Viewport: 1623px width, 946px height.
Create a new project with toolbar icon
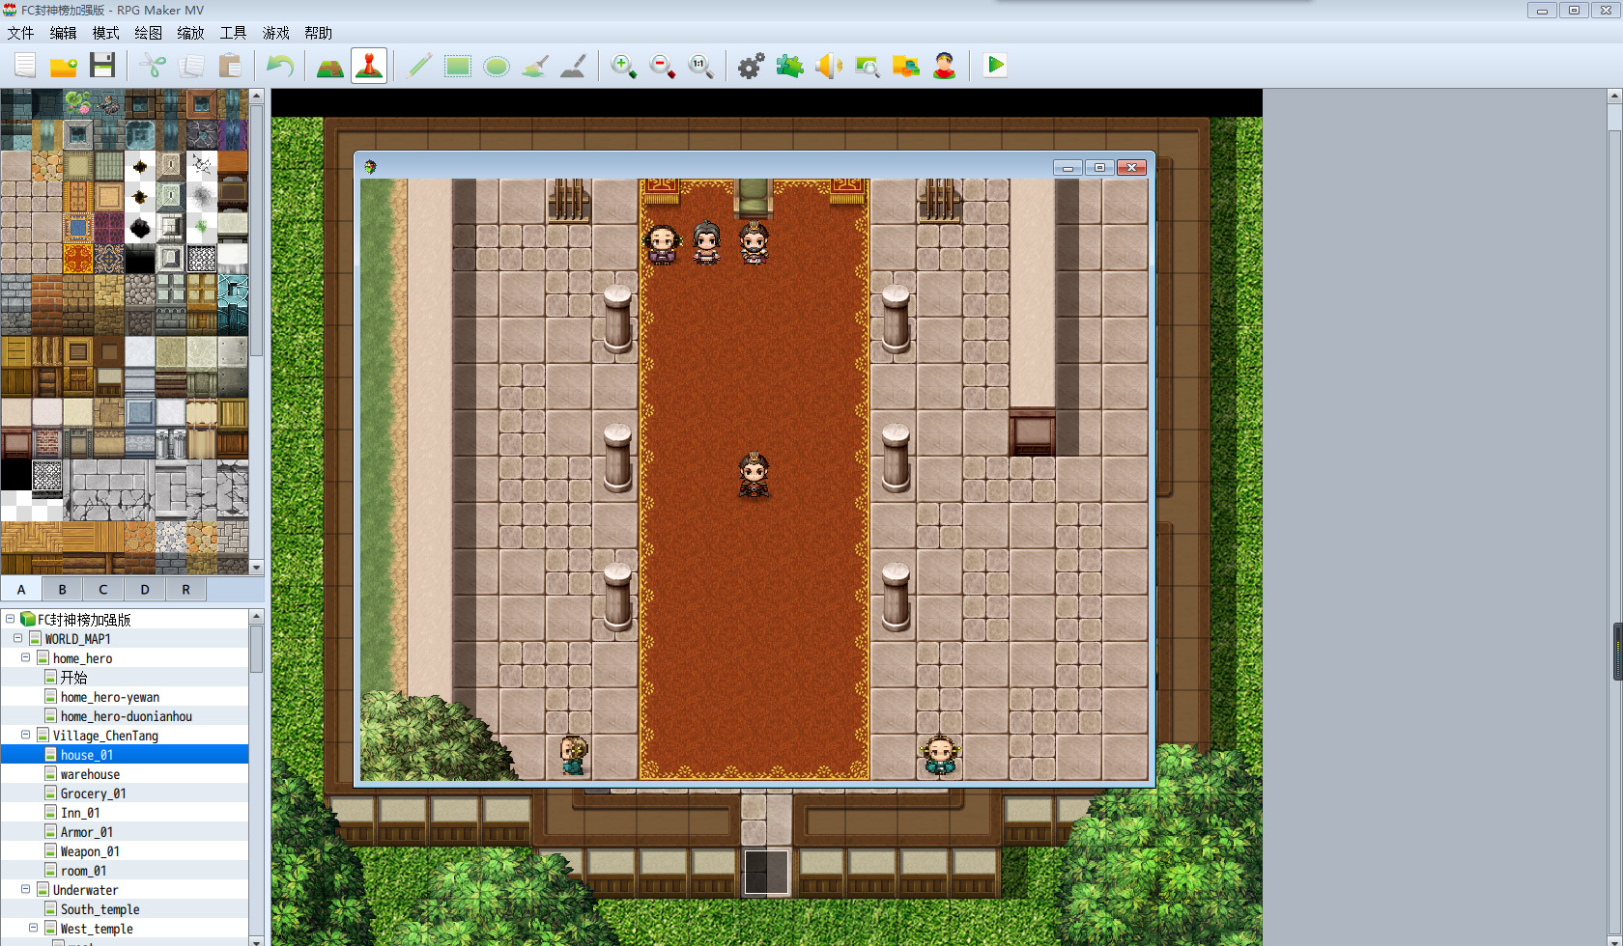[x=25, y=66]
